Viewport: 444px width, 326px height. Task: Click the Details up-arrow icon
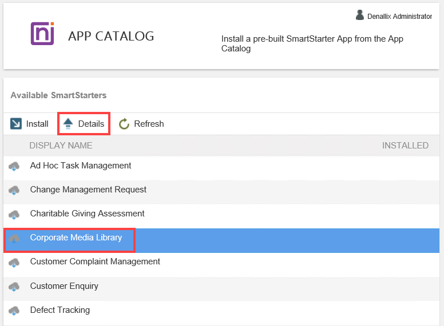68,124
